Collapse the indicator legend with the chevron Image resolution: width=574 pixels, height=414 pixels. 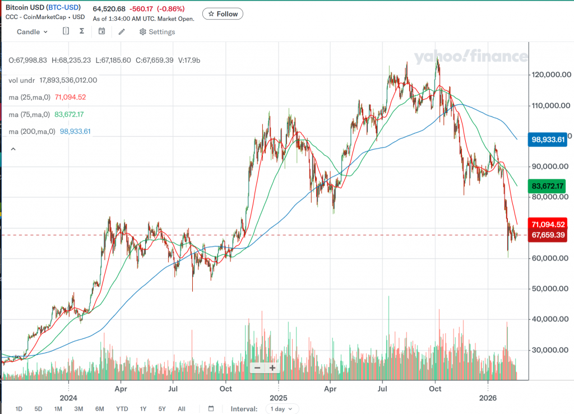pyautogui.click(x=12, y=149)
